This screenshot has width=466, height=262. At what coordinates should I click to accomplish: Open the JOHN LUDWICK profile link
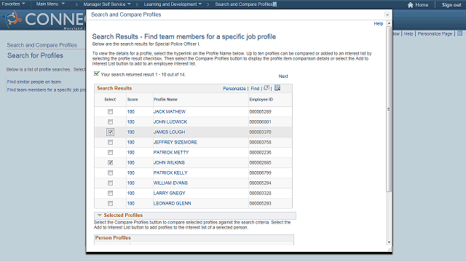170,122
